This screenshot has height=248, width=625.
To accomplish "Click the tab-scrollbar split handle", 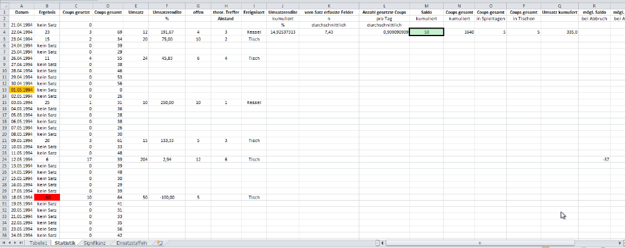I will click(x=377, y=243).
